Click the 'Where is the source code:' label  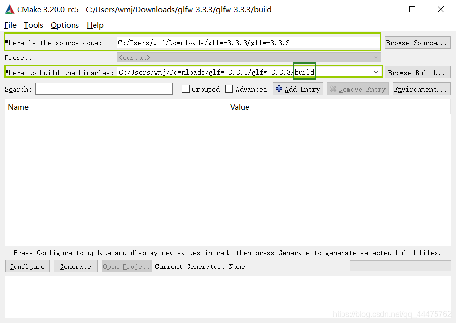coord(54,43)
